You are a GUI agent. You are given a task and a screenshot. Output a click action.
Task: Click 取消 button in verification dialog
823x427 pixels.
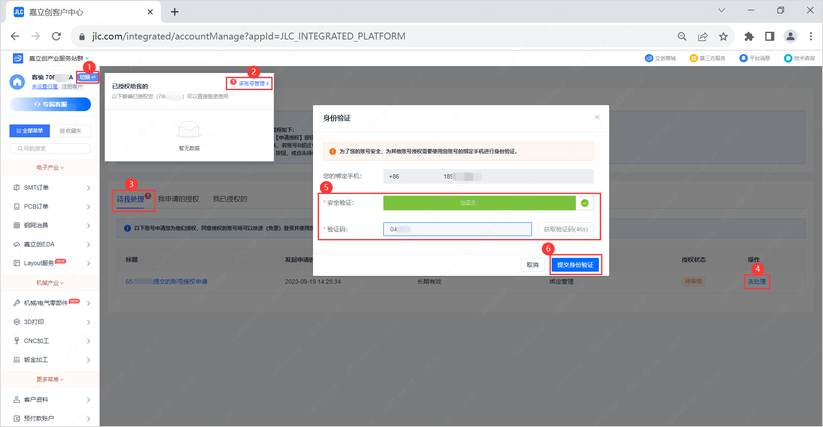coord(532,265)
